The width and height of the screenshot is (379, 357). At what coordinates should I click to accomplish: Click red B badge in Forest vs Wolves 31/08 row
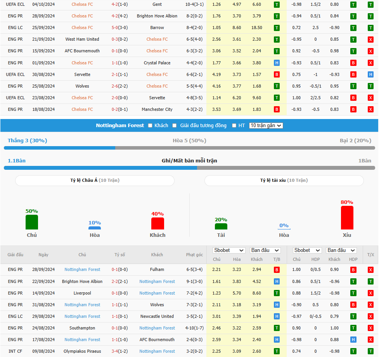[353, 305]
